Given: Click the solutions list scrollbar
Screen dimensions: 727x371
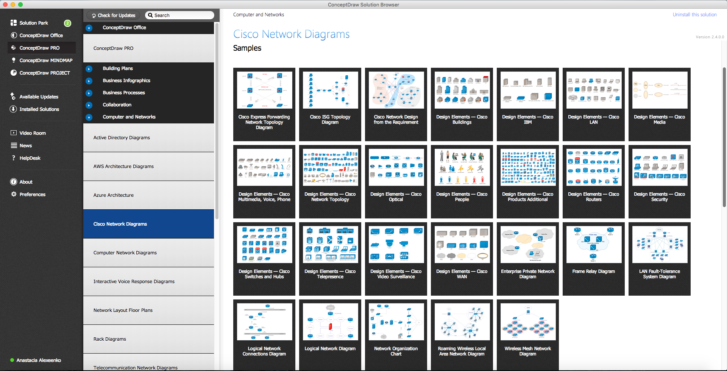Looking at the screenshot, I should pyautogui.click(x=217, y=121).
